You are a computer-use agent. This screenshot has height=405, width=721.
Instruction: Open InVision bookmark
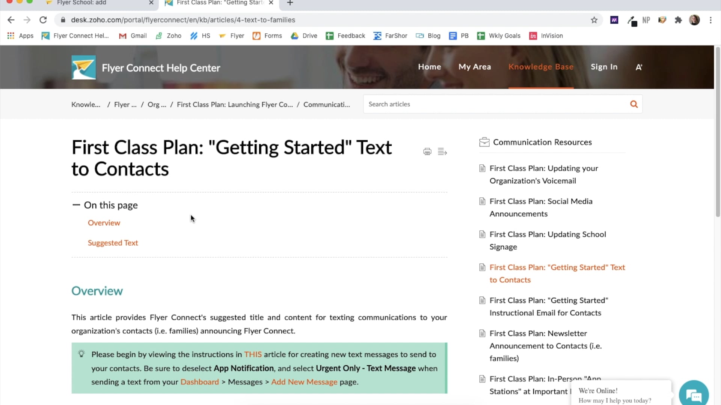pyautogui.click(x=546, y=36)
